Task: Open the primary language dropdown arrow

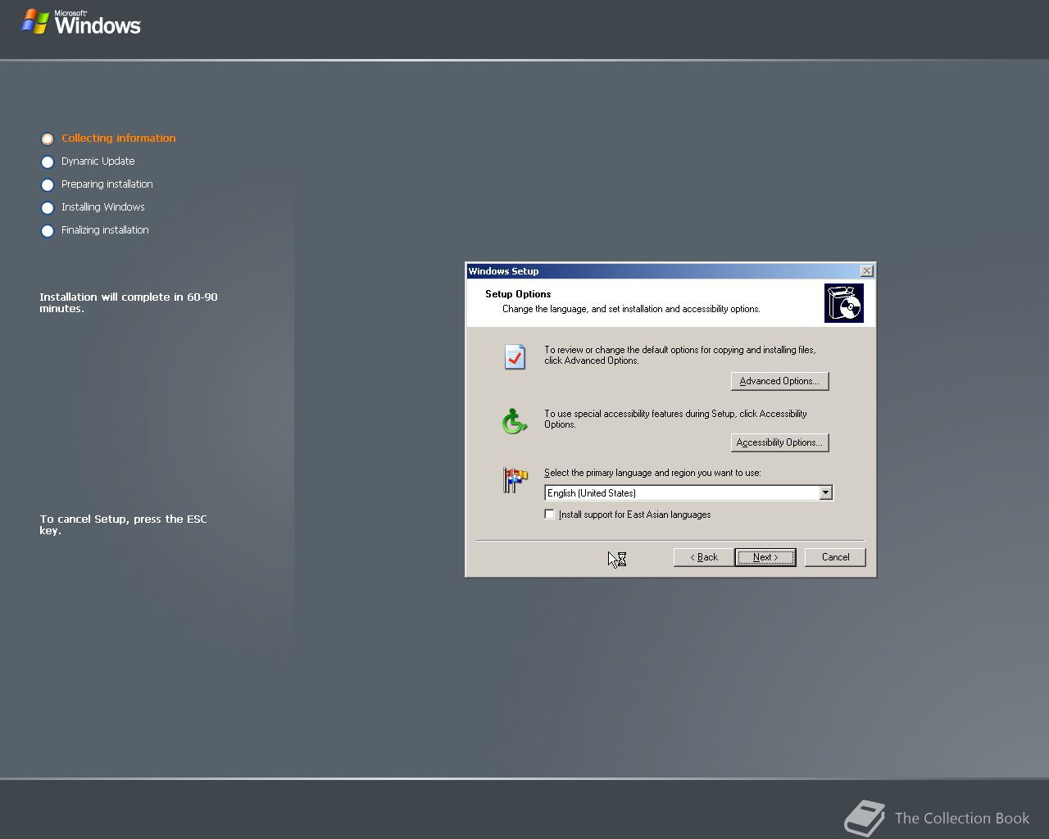Action: coord(825,492)
